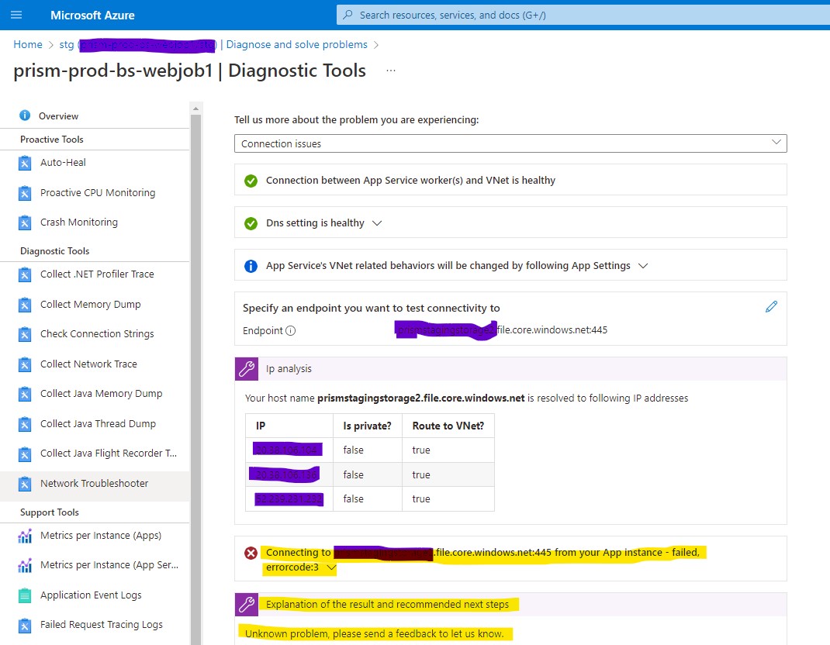The width and height of the screenshot is (830, 645).
Task: Expand the App Settings behaviors chevron
Action: (643, 266)
